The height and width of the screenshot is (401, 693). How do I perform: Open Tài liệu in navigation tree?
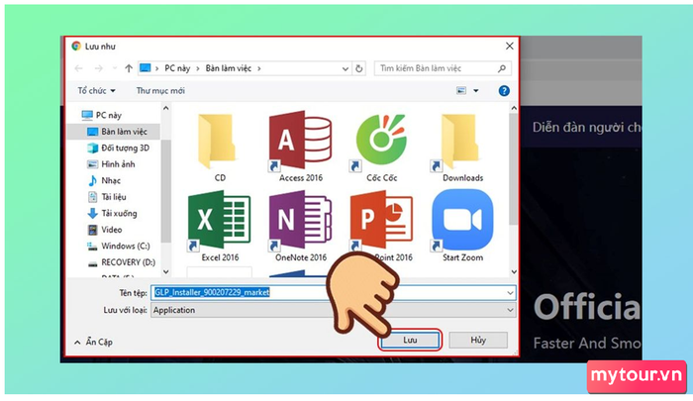107,197
